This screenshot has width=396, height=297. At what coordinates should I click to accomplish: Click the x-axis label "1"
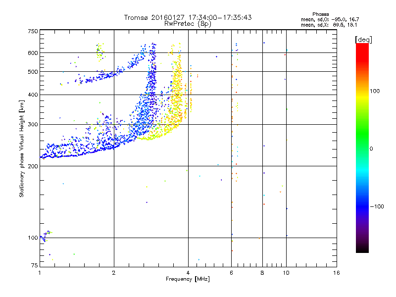[x=40, y=273]
